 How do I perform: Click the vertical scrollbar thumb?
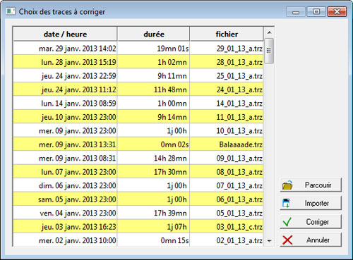[269, 51]
